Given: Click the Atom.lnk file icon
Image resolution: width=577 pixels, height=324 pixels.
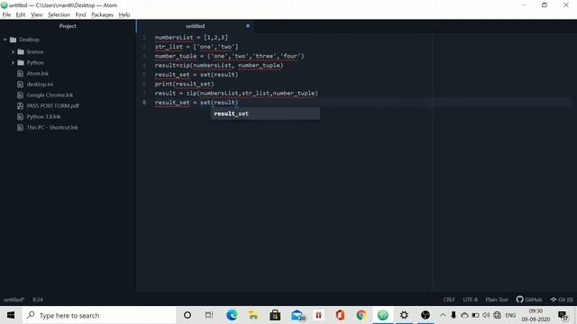Looking at the screenshot, I should [x=20, y=74].
